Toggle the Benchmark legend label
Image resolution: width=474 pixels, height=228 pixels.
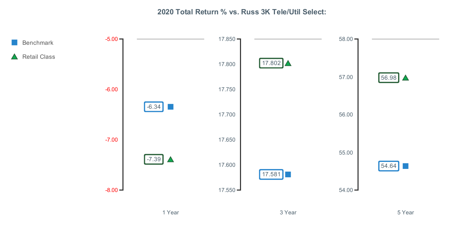coord(38,43)
